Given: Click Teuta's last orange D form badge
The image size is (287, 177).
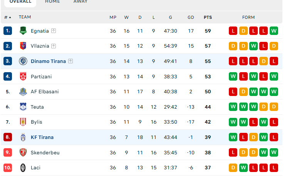Looking at the screenshot, I should (x=274, y=107).
